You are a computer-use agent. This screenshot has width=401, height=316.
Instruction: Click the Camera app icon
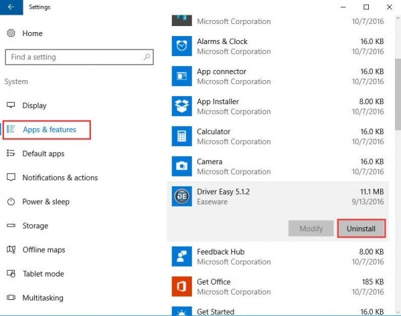point(182,166)
